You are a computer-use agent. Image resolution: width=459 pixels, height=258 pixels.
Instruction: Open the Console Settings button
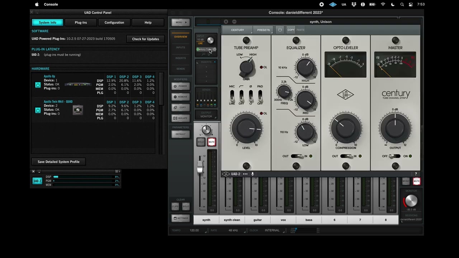[181, 218]
